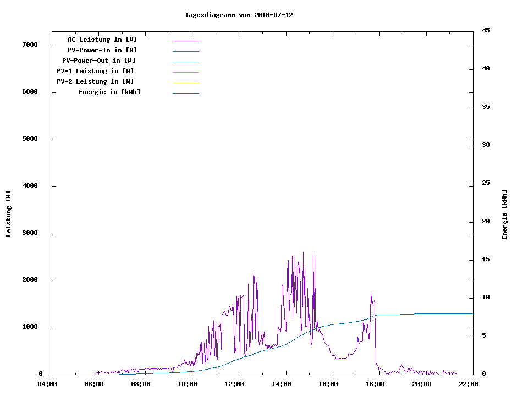Click the purple AC Leistung legend line sample
This screenshot has width=528, height=396.
[x=185, y=41]
